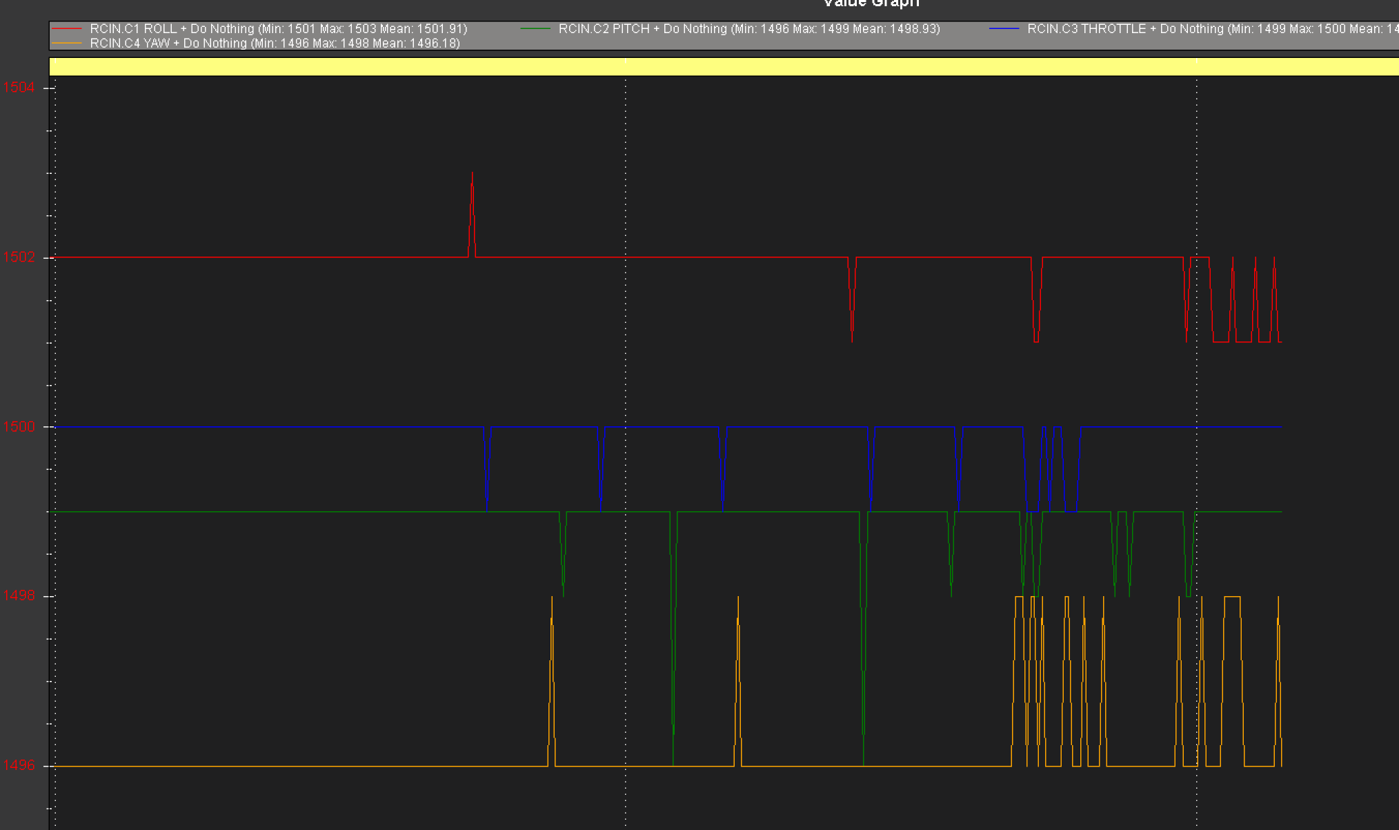The width and height of the screenshot is (1399, 830).
Task: Click the first orange YAW spike peak
Action: point(552,598)
